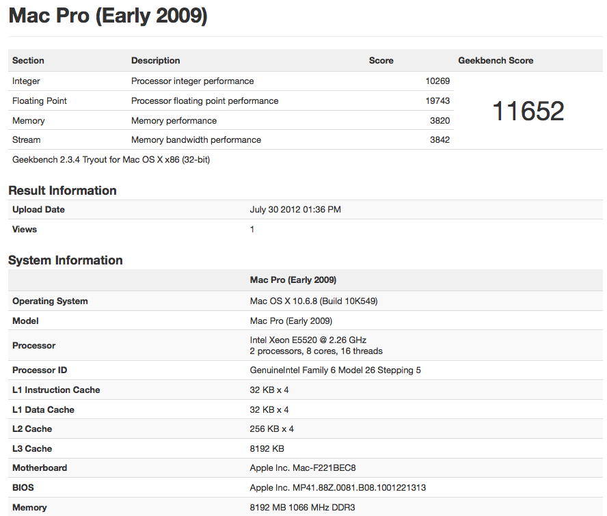Click '2 processors, 8 cores, 16 threads' text

tap(316, 351)
